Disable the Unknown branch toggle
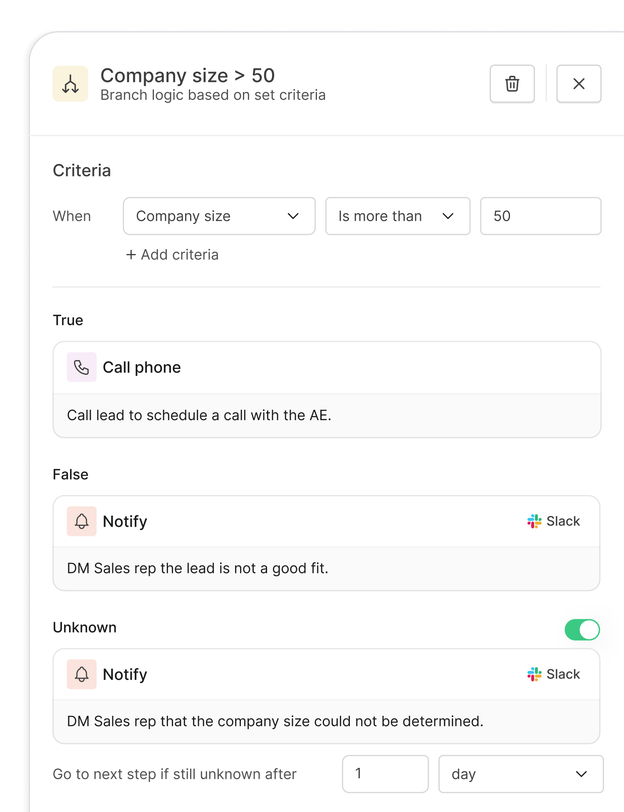This screenshot has width=624, height=812. pyautogui.click(x=582, y=629)
